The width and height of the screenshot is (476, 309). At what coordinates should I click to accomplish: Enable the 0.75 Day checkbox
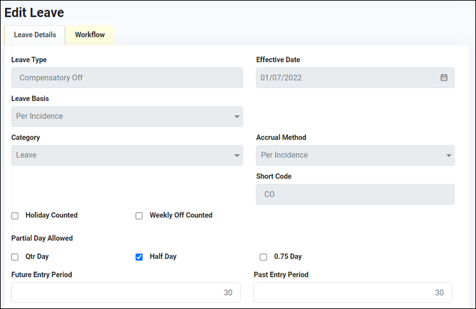tap(263, 257)
